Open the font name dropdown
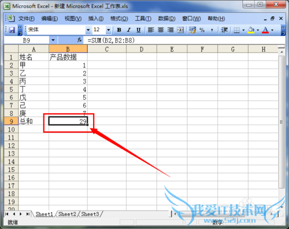The height and width of the screenshot is (229, 289). [88, 30]
